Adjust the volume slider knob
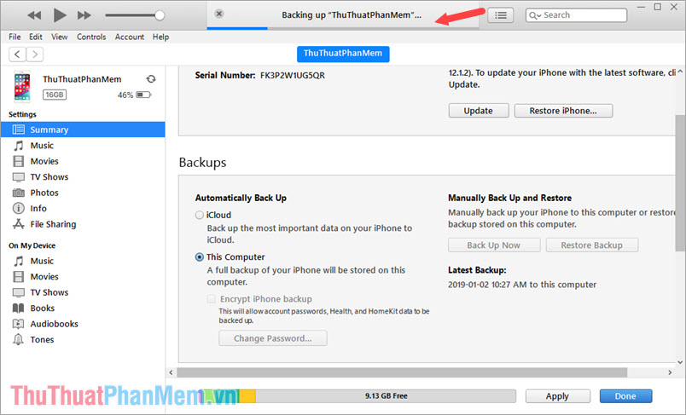The width and height of the screenshot is (686, 415). click(160, 15)
